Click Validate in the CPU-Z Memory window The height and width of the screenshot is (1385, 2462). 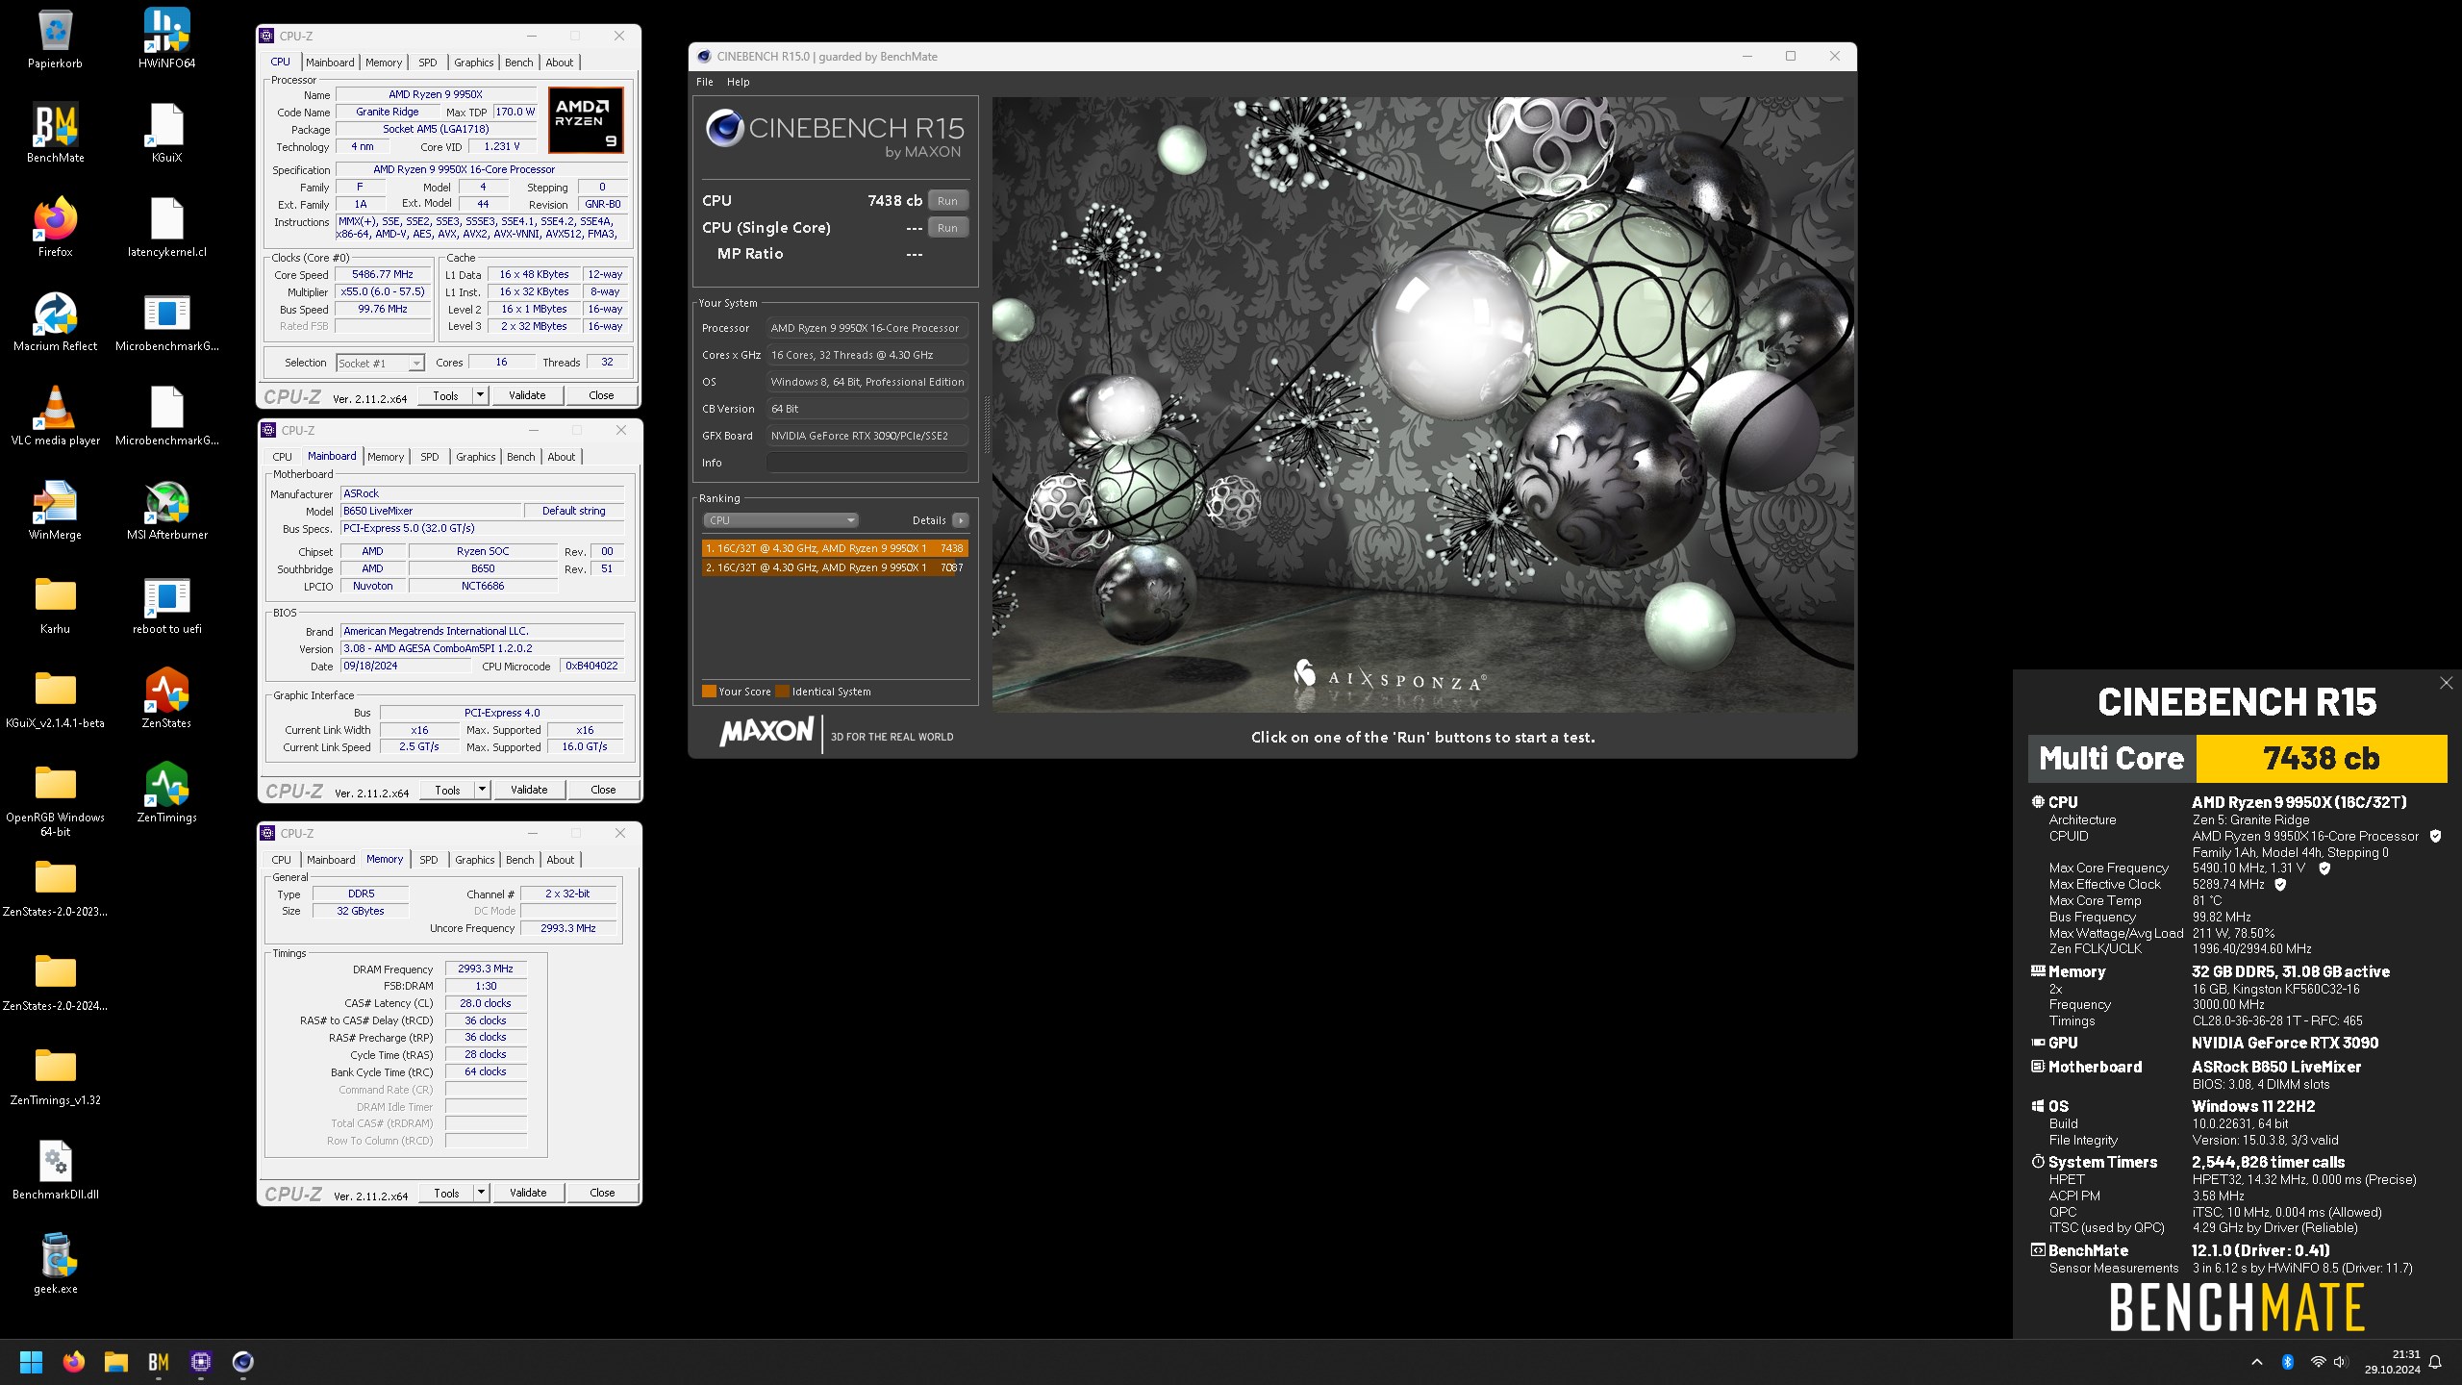pos(528,1193)
